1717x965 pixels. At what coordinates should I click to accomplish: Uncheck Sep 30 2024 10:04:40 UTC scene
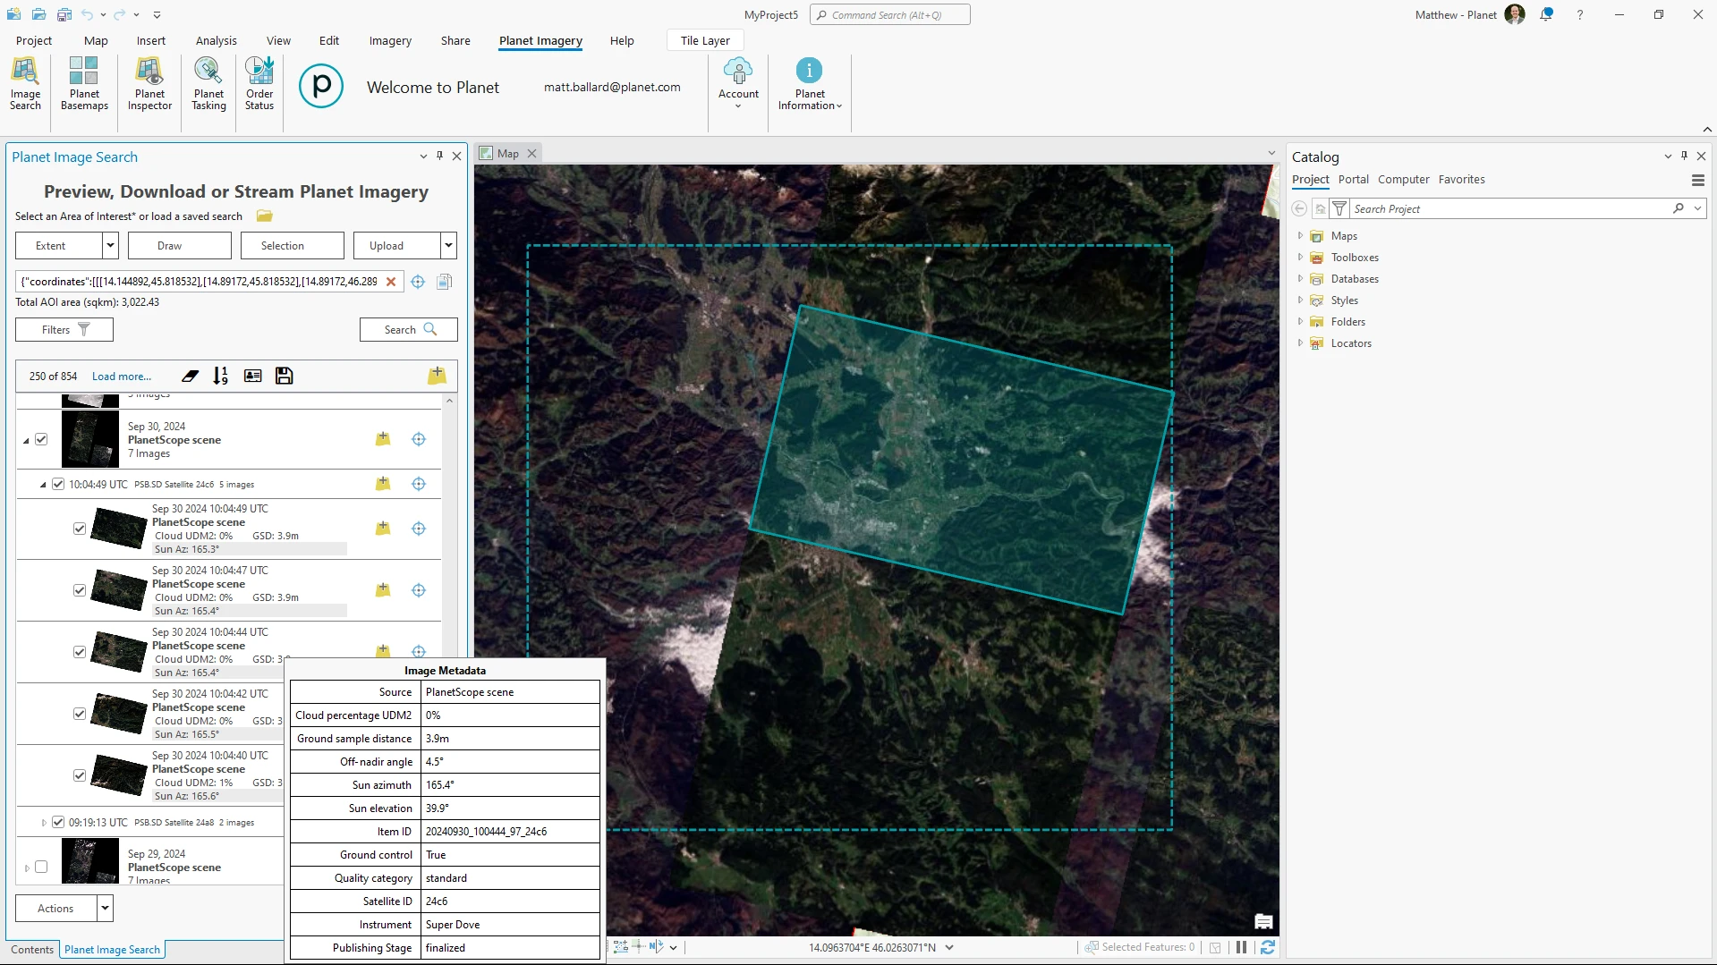tap(80, 775)
